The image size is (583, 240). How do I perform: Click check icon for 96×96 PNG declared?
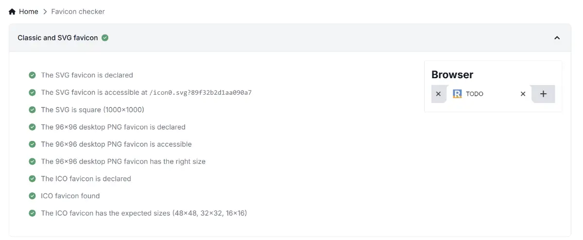pos(32,127)
